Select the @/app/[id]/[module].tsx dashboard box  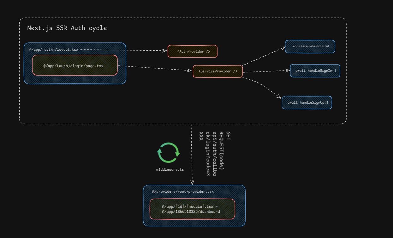192,209
